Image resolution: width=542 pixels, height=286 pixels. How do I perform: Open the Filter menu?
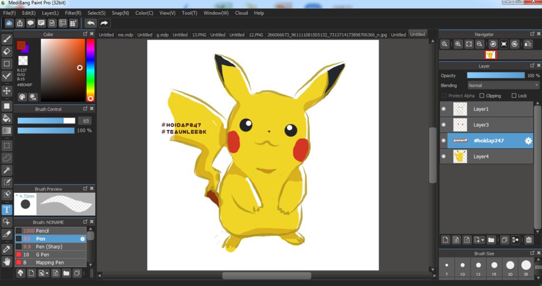(73, 13)
